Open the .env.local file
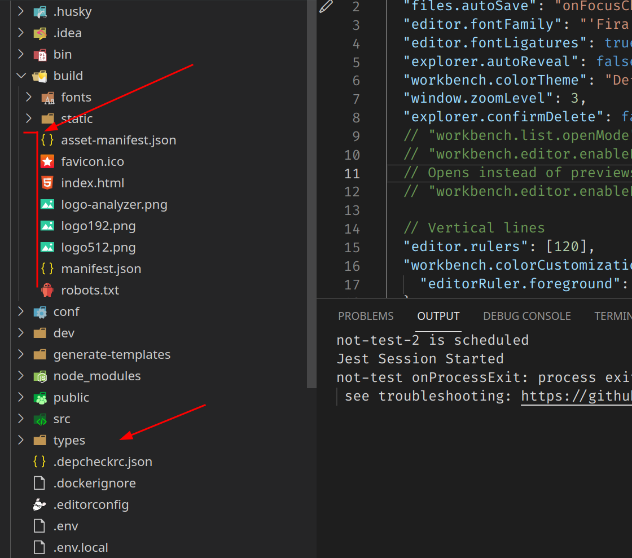The width and height of the screenshot is (632, 558). click(x=81, y=547)
